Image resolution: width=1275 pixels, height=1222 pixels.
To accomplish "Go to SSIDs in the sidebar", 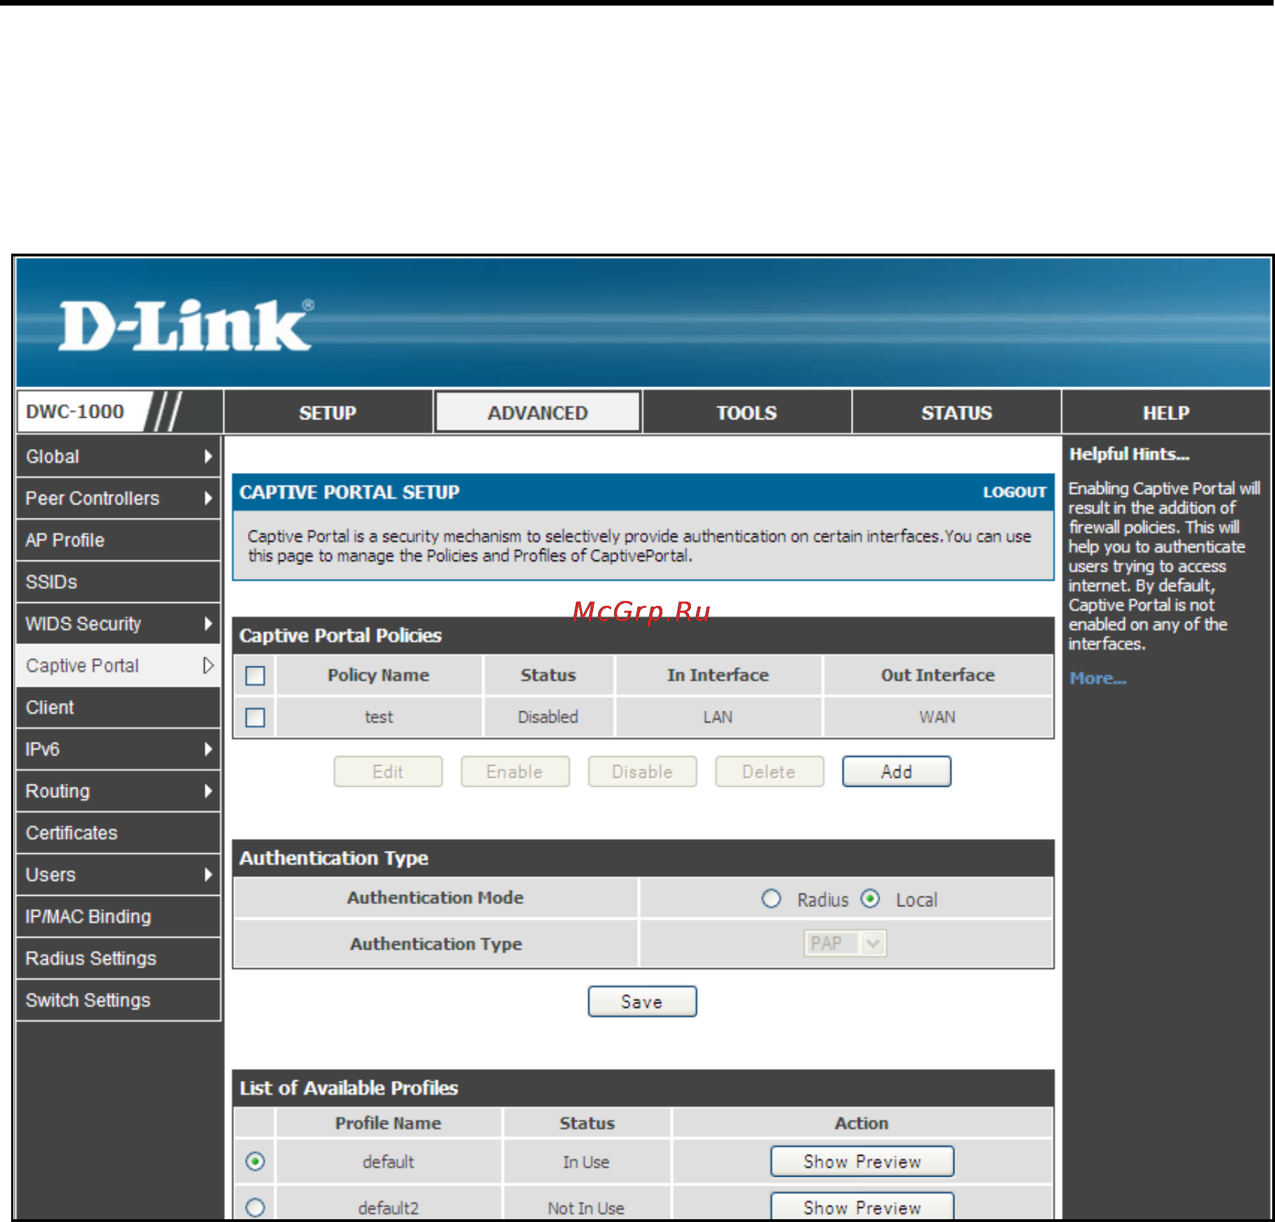I will pyautogui.click(x=118, y=582).
